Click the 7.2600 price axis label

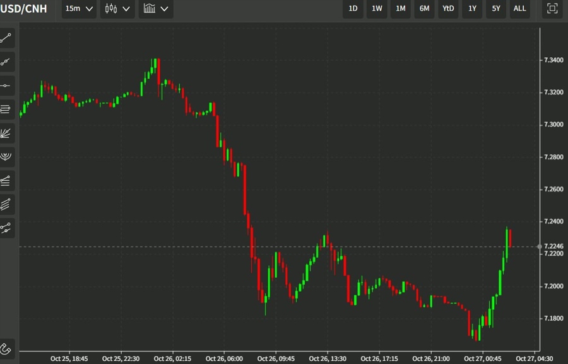click(x=554, y=189)
